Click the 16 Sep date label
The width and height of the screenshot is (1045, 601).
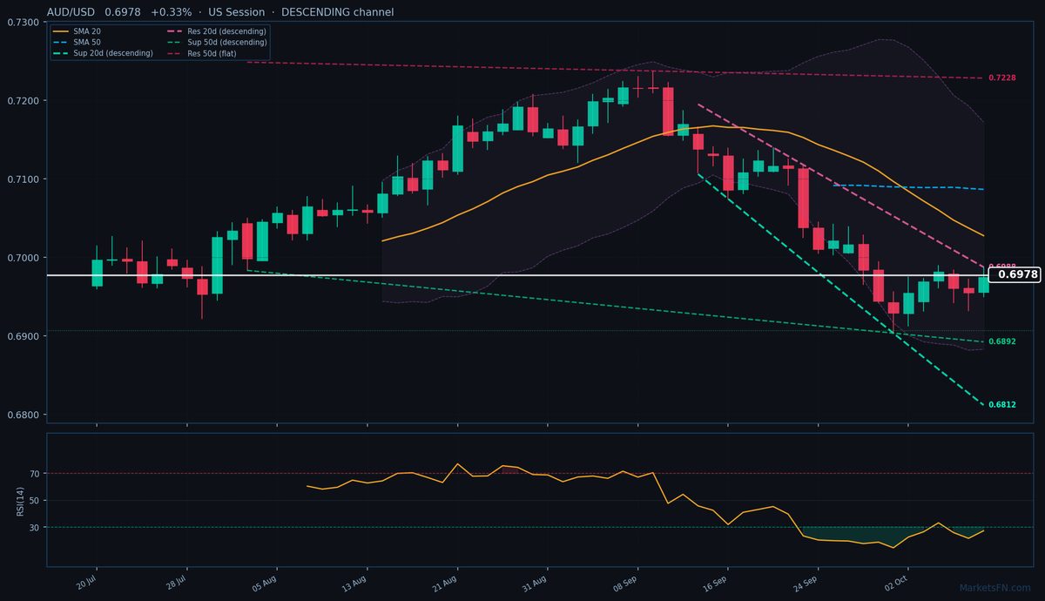[x=717, y=582]
